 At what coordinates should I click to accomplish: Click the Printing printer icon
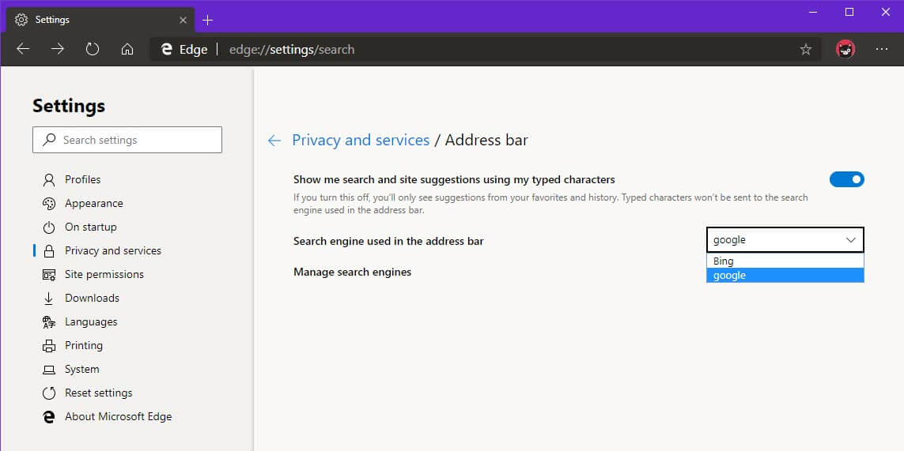pyautogui.click(x=49, y=346)
